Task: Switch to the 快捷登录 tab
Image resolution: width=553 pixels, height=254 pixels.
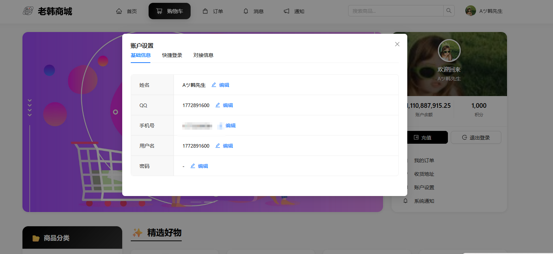Action: tap(172, 55)
